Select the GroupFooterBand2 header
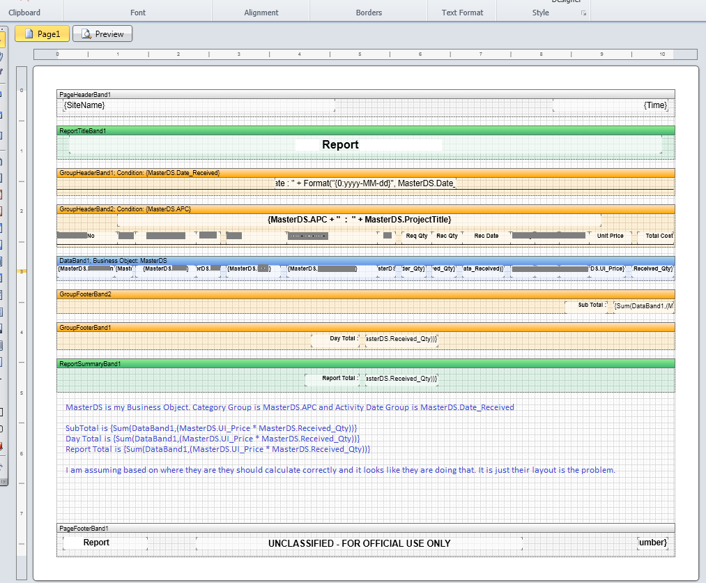 click(x=366, y=294)
